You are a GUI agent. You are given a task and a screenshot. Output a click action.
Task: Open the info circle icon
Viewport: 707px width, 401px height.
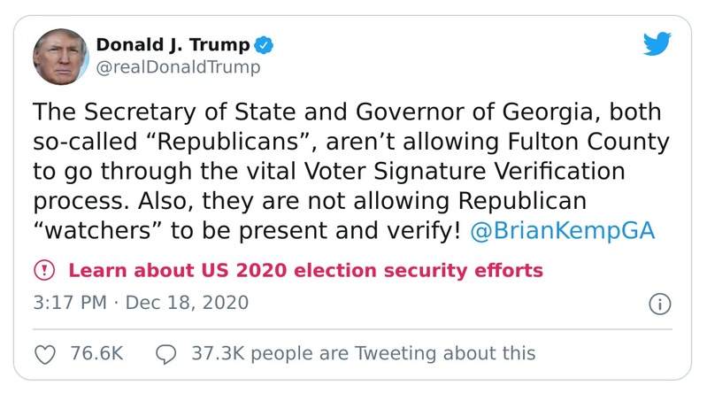[660, 304]
